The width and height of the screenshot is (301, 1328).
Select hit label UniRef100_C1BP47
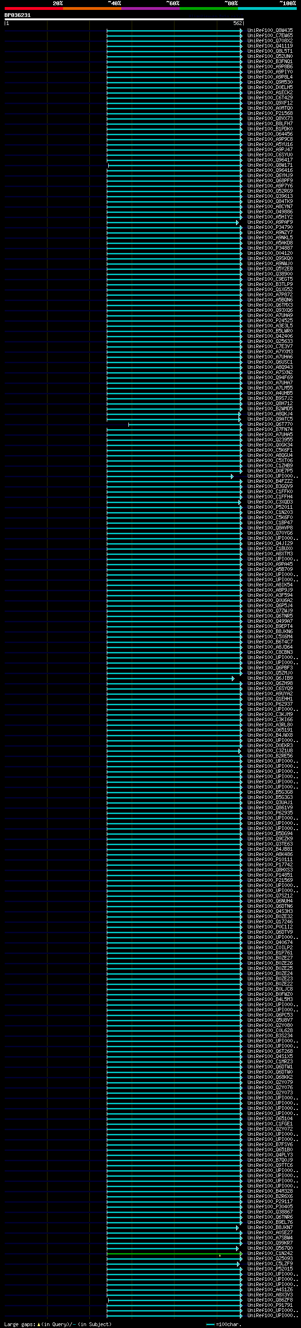[270, 523]
